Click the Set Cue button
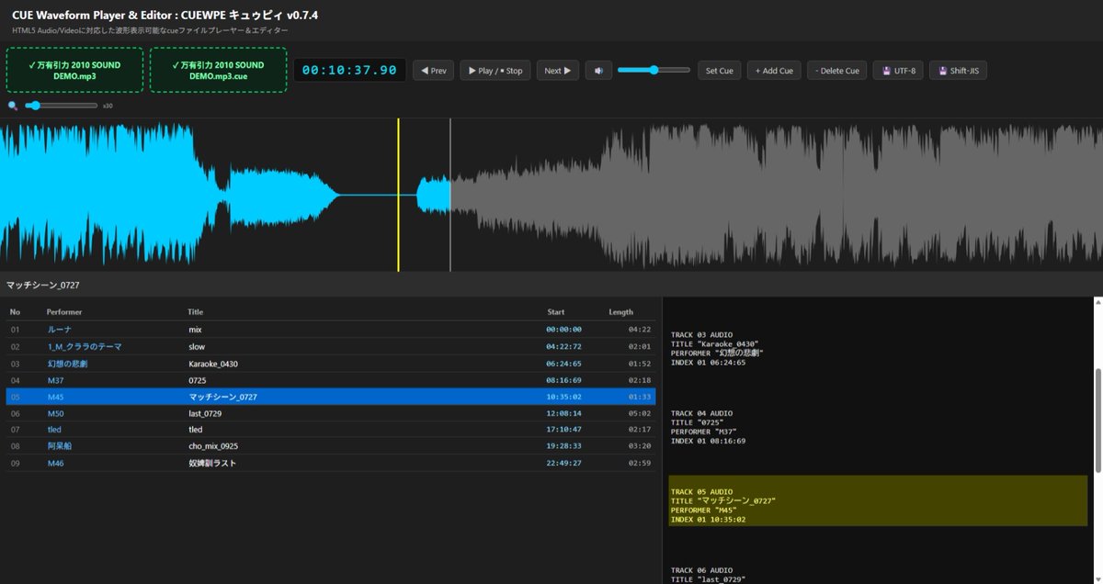Image resolution: width=1103 pixels, height=584 pixels. [720, 71]
